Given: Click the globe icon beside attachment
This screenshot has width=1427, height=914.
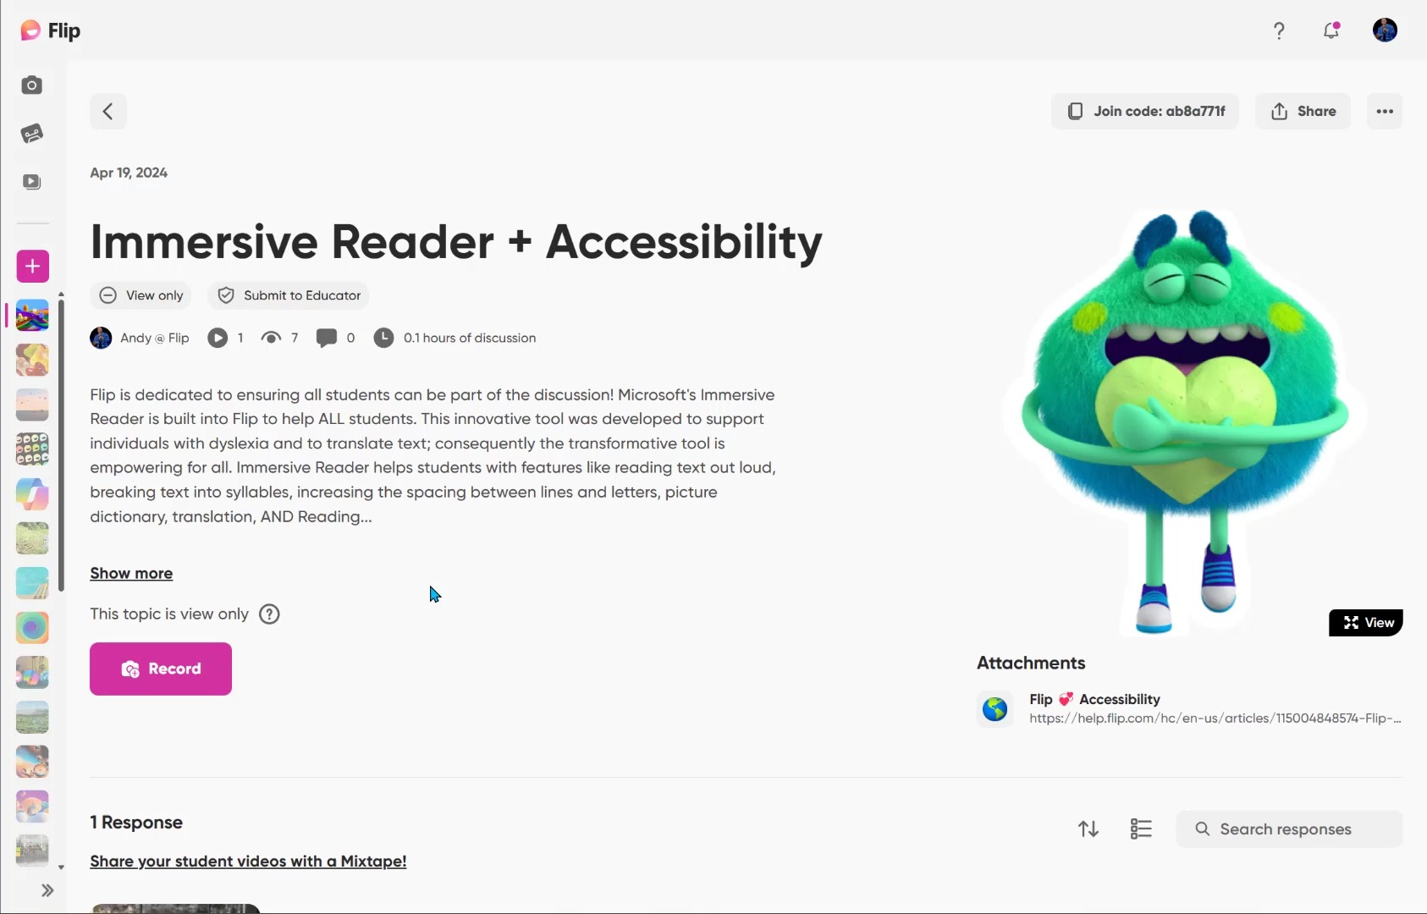Looking at the screenshot, I should pos(995,709).
